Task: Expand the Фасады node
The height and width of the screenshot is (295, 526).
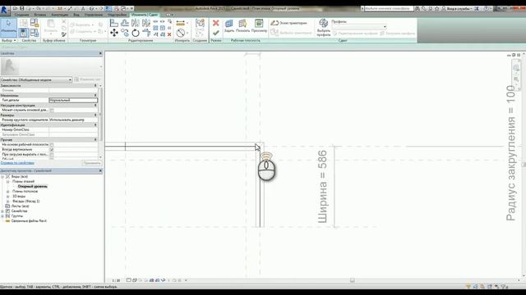Action: (7, 202)
